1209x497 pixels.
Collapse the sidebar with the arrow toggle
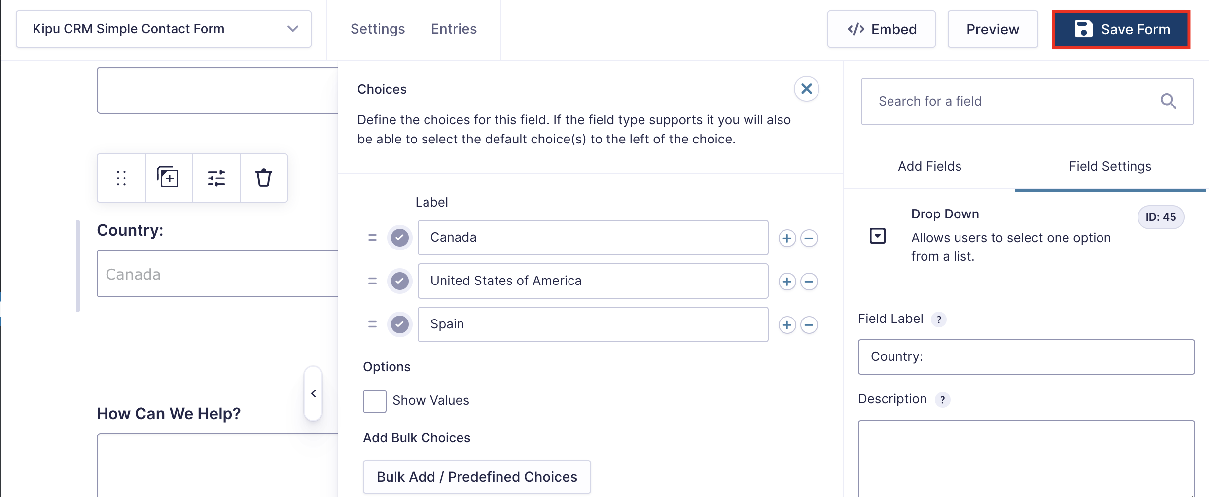pyautogui.click(x=313, y=393)
